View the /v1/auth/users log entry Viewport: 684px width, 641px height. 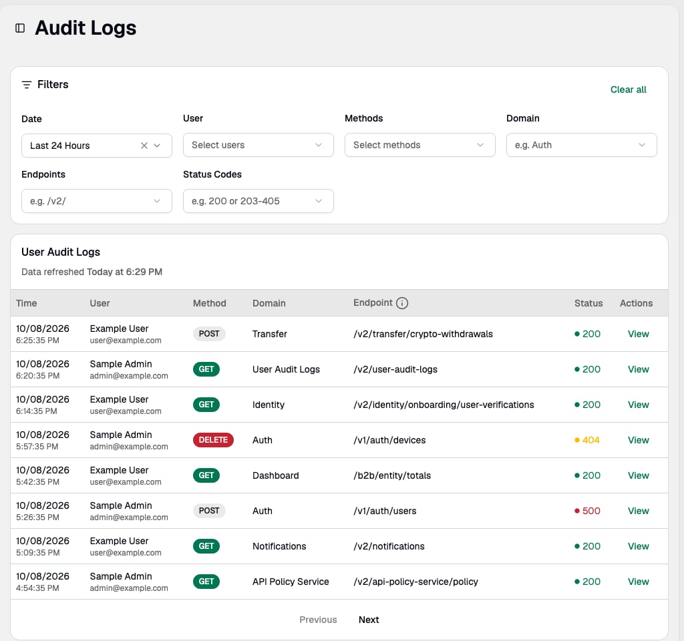(x=638, y=511)
